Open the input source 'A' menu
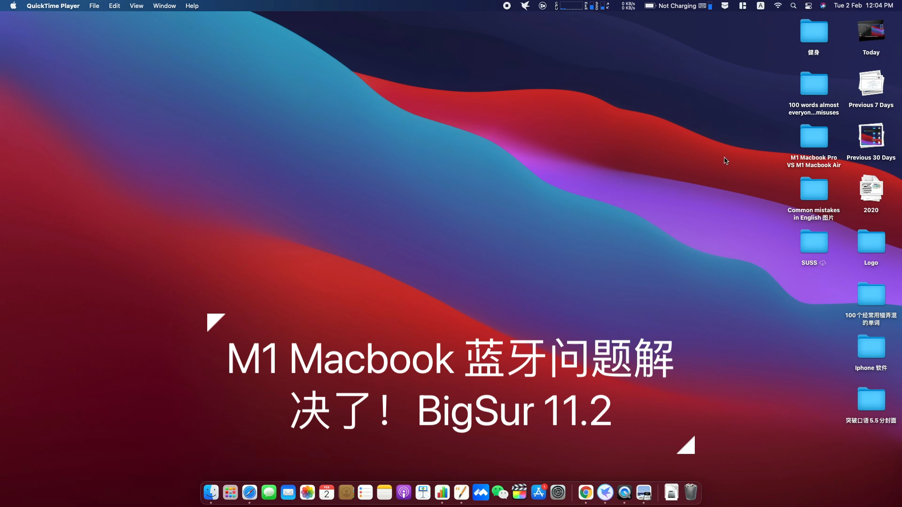Image resolution: width=902 pixels, height=507 pixels. pos(761,6)
